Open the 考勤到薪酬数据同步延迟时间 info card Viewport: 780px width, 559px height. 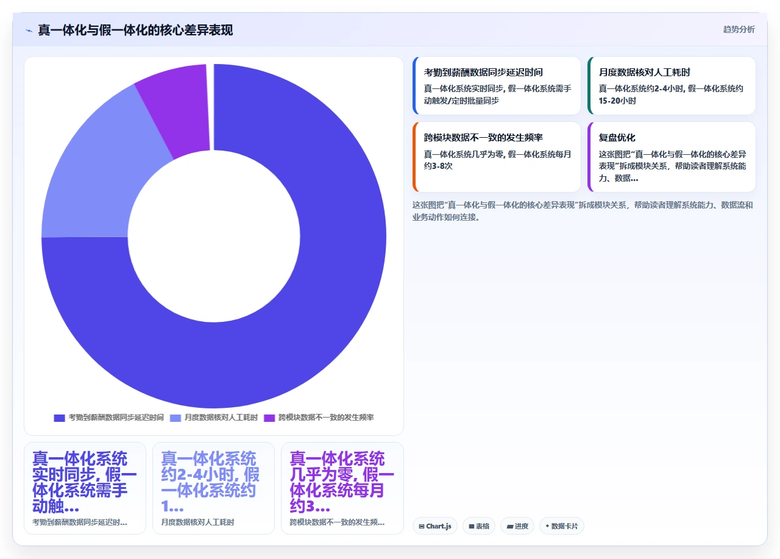(497, 86)
